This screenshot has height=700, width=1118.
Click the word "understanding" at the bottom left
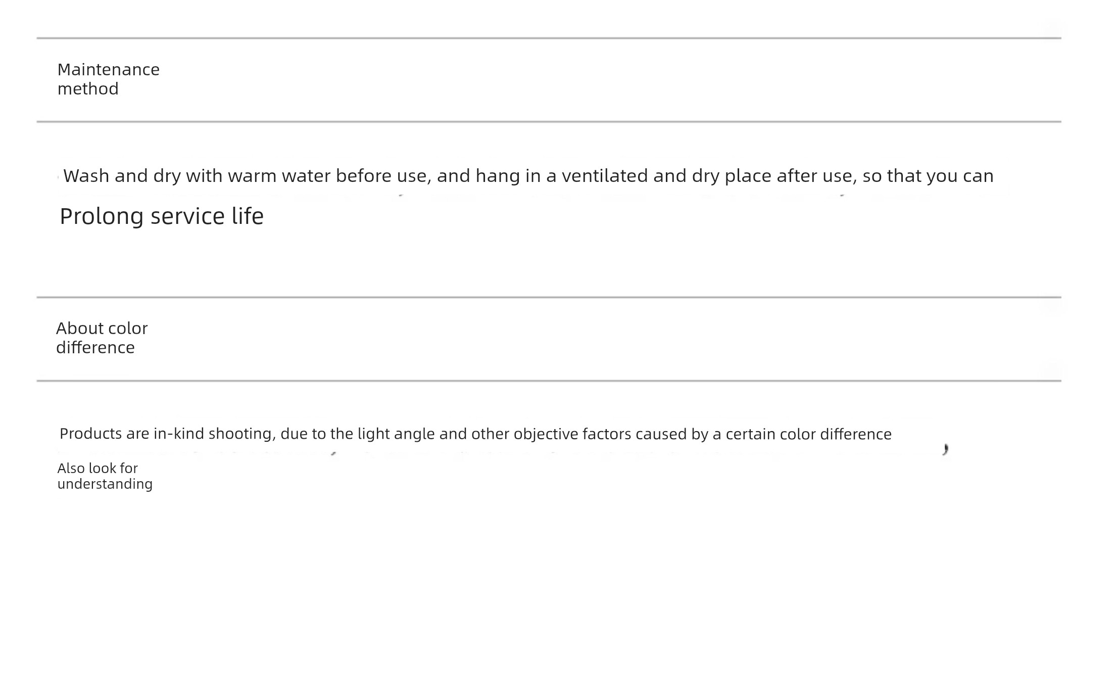click(x=105, y=484)
